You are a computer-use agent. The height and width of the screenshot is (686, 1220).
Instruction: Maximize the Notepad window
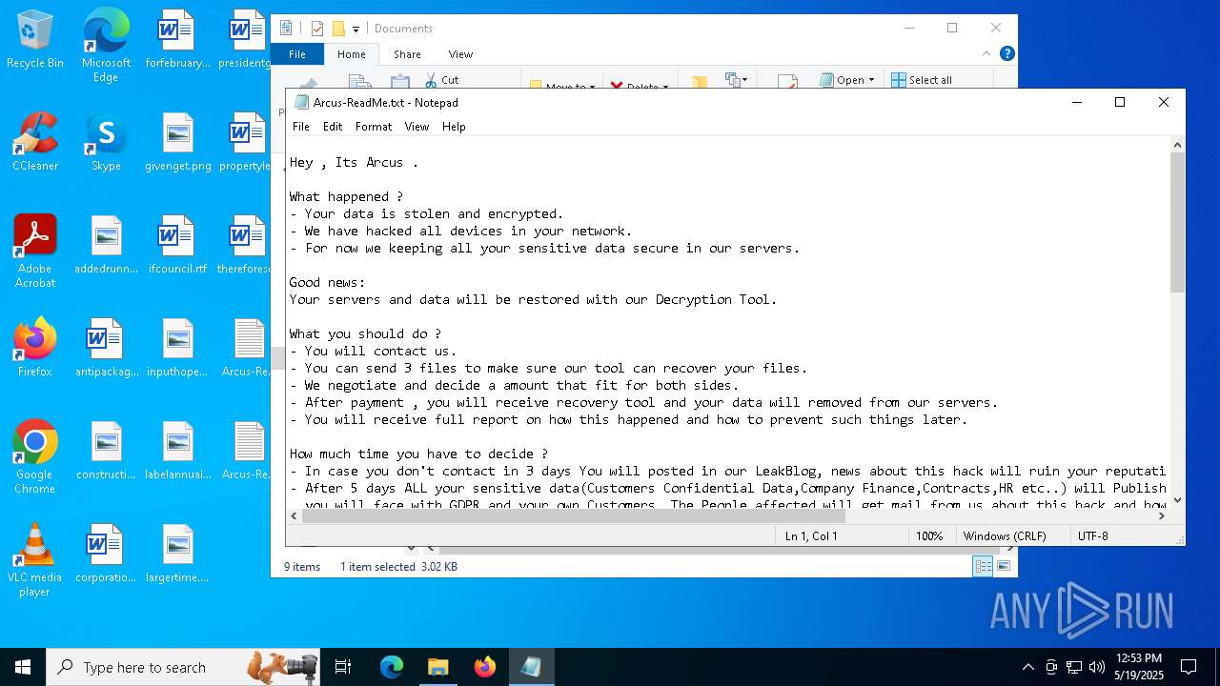coord(1120,102)
